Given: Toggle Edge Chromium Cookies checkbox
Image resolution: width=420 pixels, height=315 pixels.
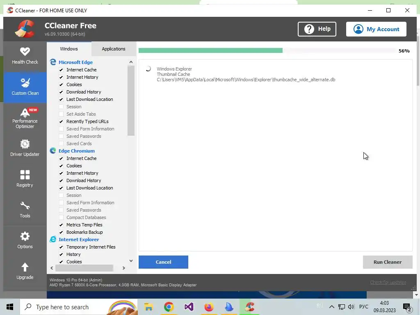Looking at the screenshot, I should point(61,166).
